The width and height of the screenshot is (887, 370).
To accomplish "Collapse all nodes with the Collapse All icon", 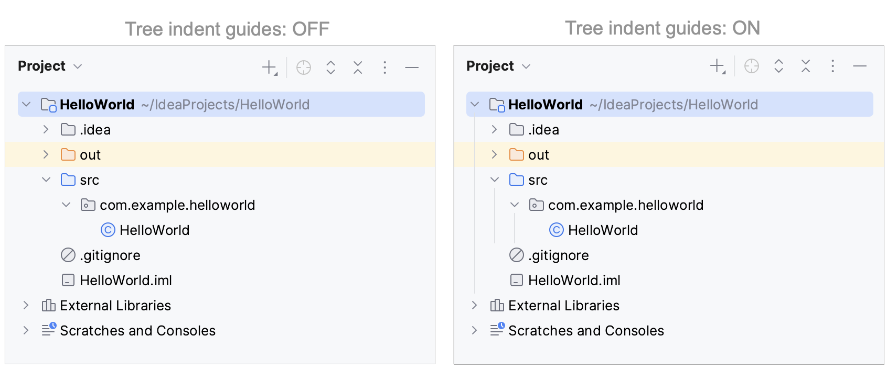I will [358, 67].
